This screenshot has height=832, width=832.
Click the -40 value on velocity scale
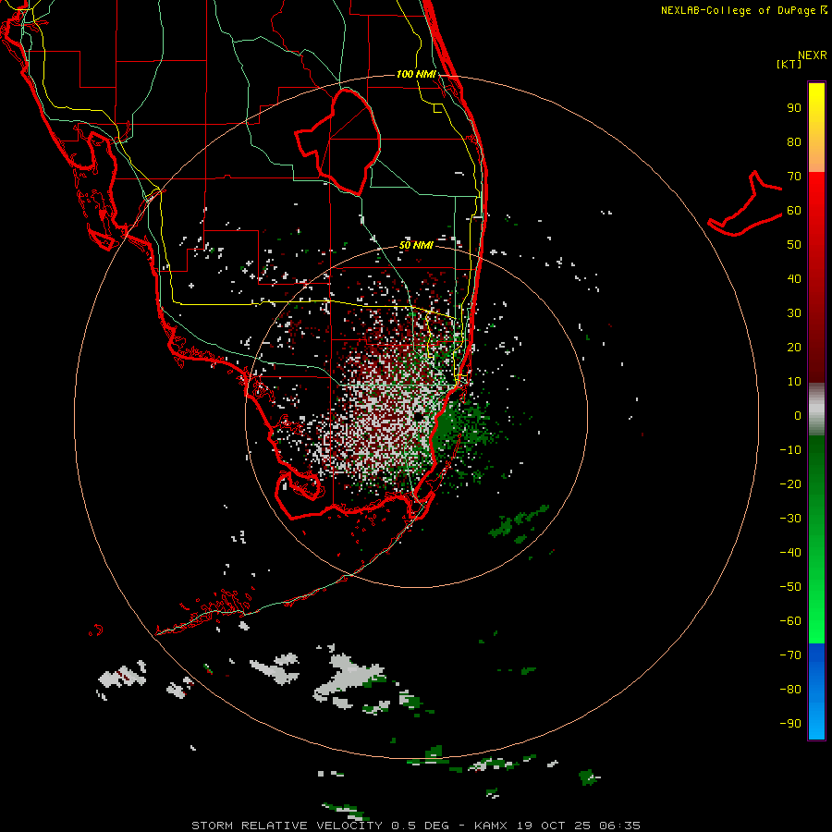click(790, 553)
